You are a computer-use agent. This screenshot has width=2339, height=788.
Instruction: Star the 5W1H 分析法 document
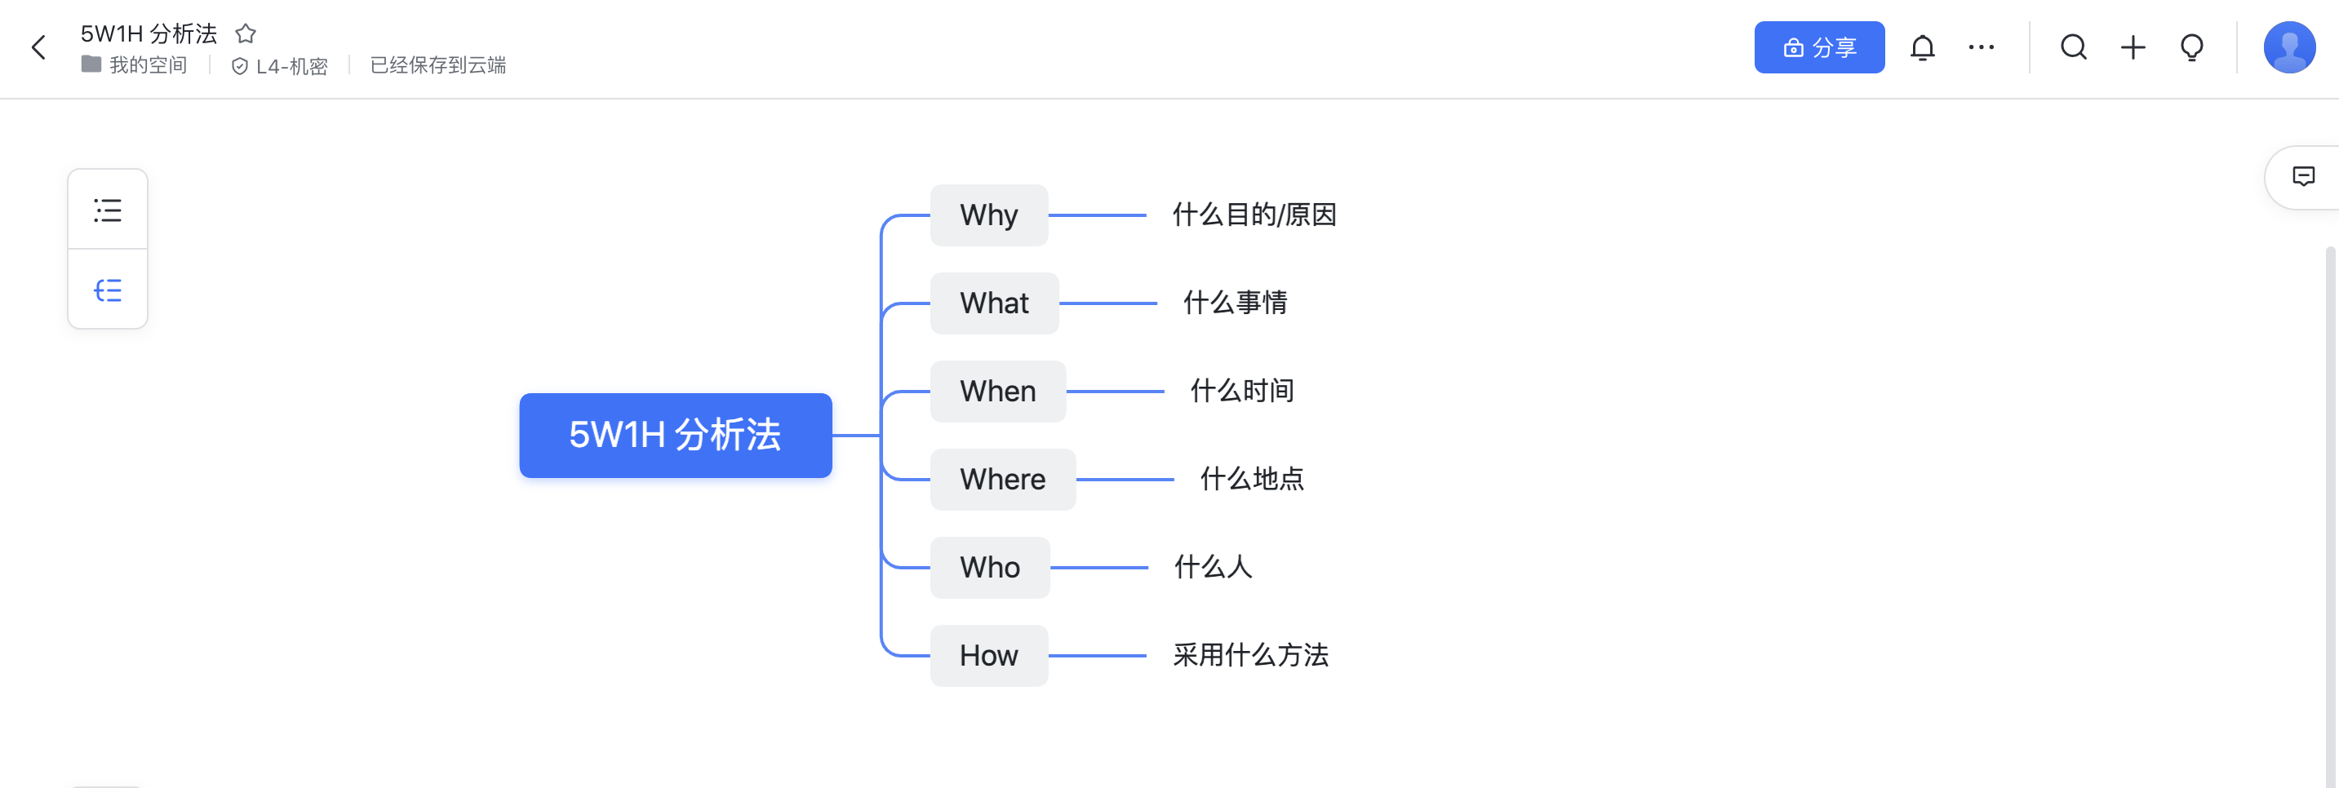(x=245, y=33)
